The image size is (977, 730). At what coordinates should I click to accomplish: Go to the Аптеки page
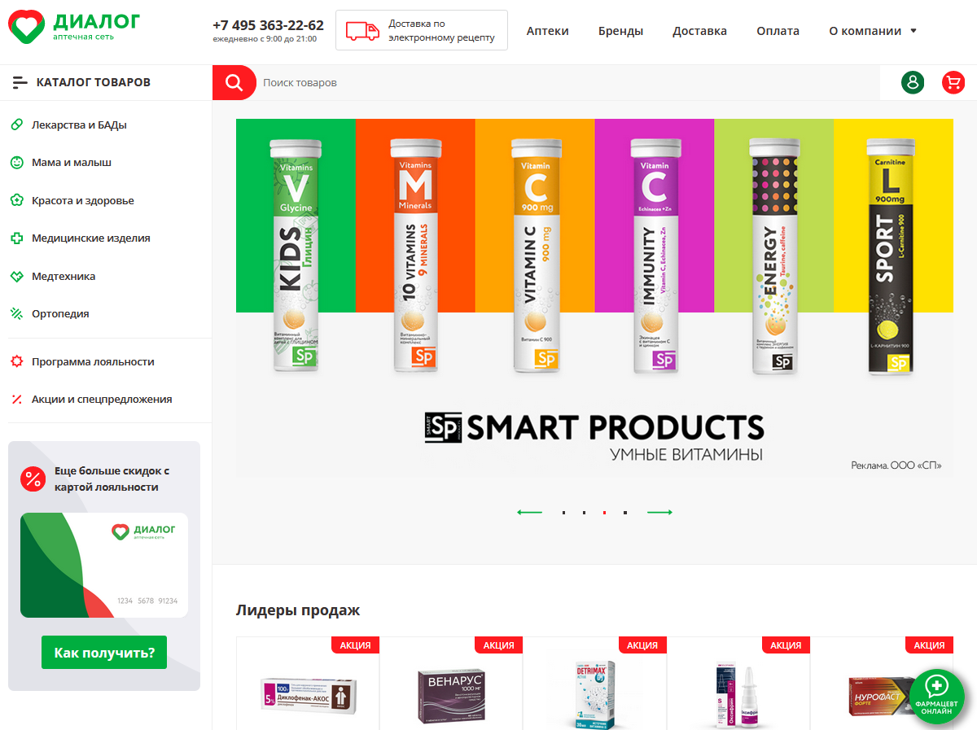coord(548,31)
